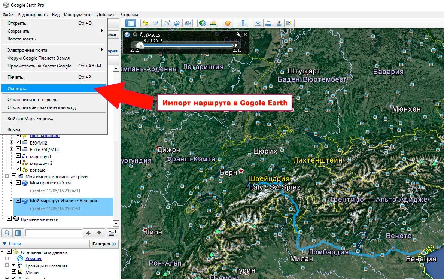444x279 pixels.
Task: Open the Инструменты menu
Action: pos(78,15)
